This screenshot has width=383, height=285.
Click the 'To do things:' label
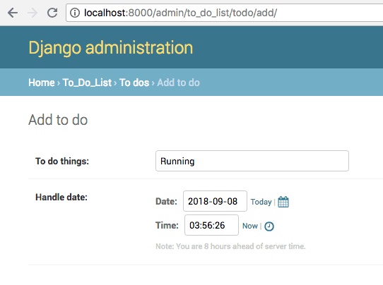pyautogui.click(x=62, y=161)
